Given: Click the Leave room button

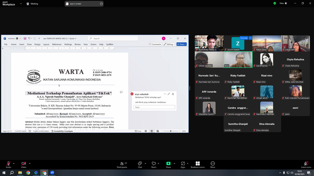Looking at the screenshot, I should (306, 165).
